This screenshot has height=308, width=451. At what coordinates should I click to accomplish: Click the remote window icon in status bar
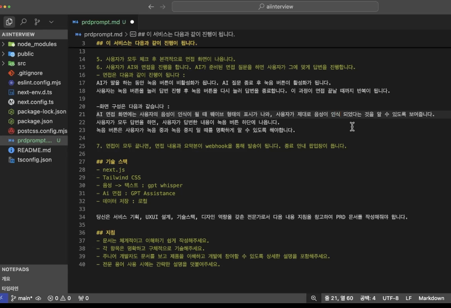click(x=2, y=298)
